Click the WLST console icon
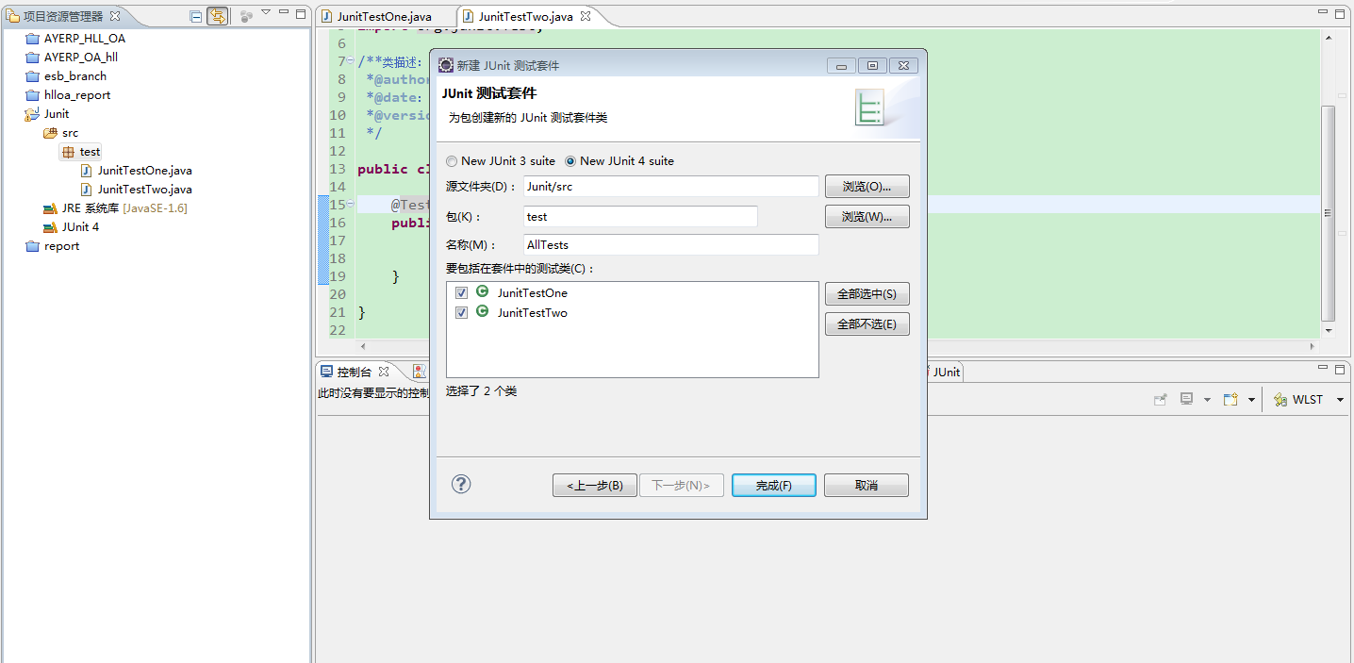Image resolution: width=1354 pixels, height=663 pixels. [x=1280, y=400]
